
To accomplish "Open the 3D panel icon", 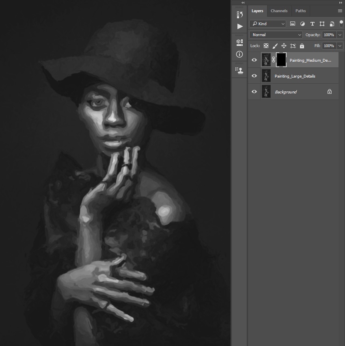I will pos(239,42).
